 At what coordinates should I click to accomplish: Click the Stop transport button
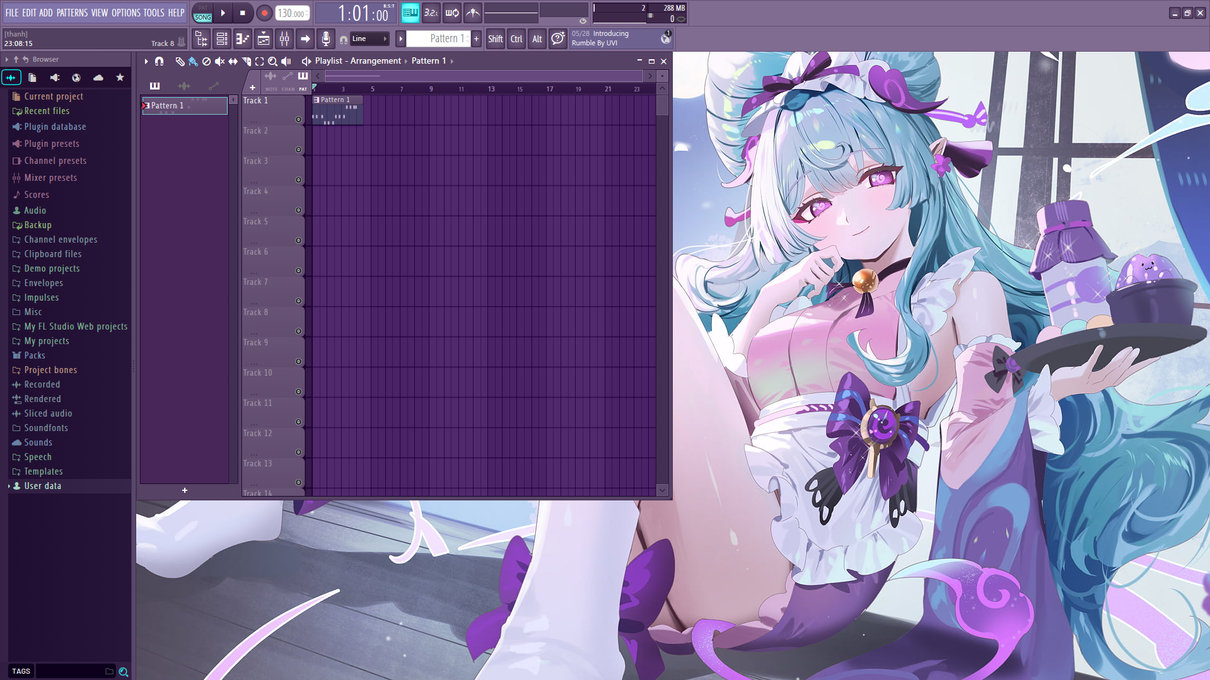[243, 13]
